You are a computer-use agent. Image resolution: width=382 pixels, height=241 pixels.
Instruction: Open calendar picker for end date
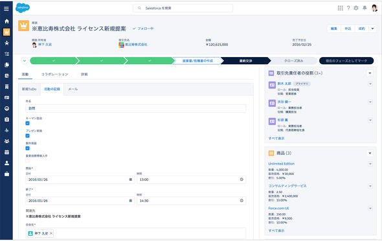[131, 201]
